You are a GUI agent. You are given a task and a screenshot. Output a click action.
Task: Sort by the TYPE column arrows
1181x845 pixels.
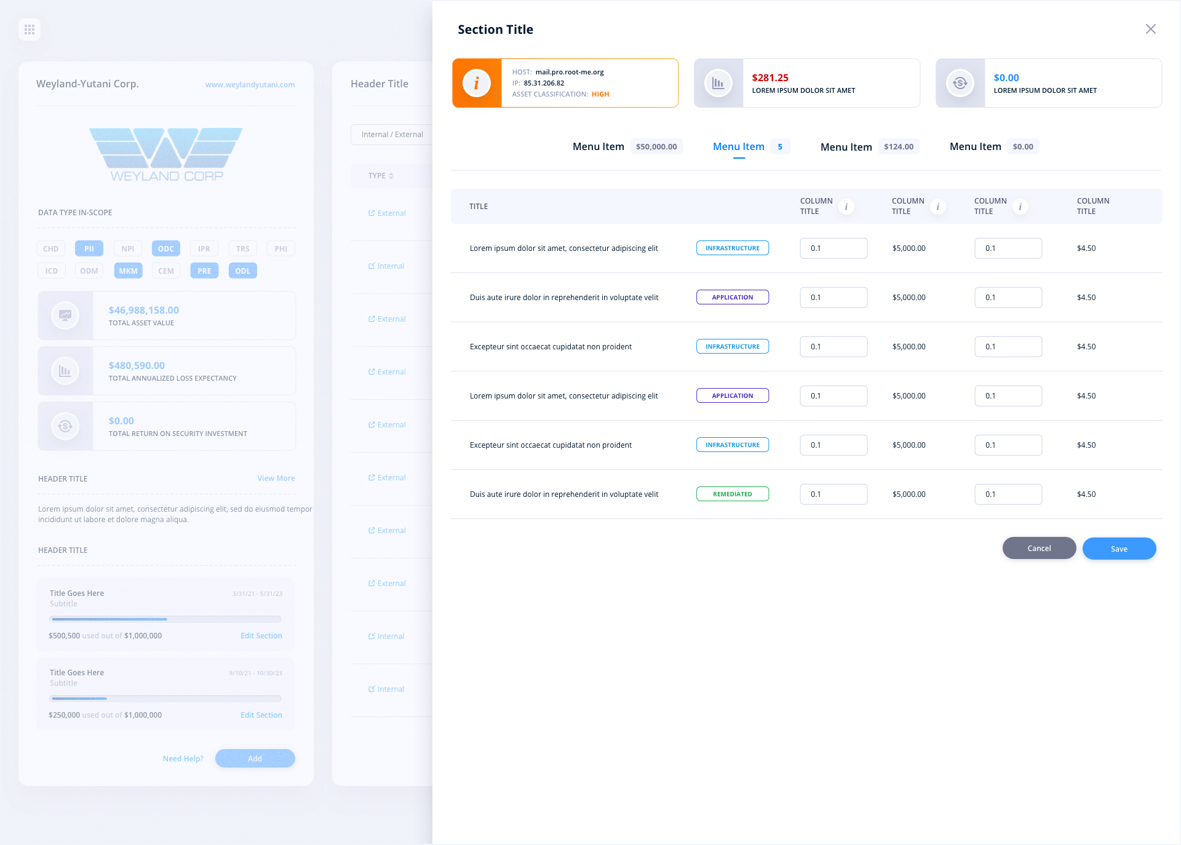coord(391,176)
